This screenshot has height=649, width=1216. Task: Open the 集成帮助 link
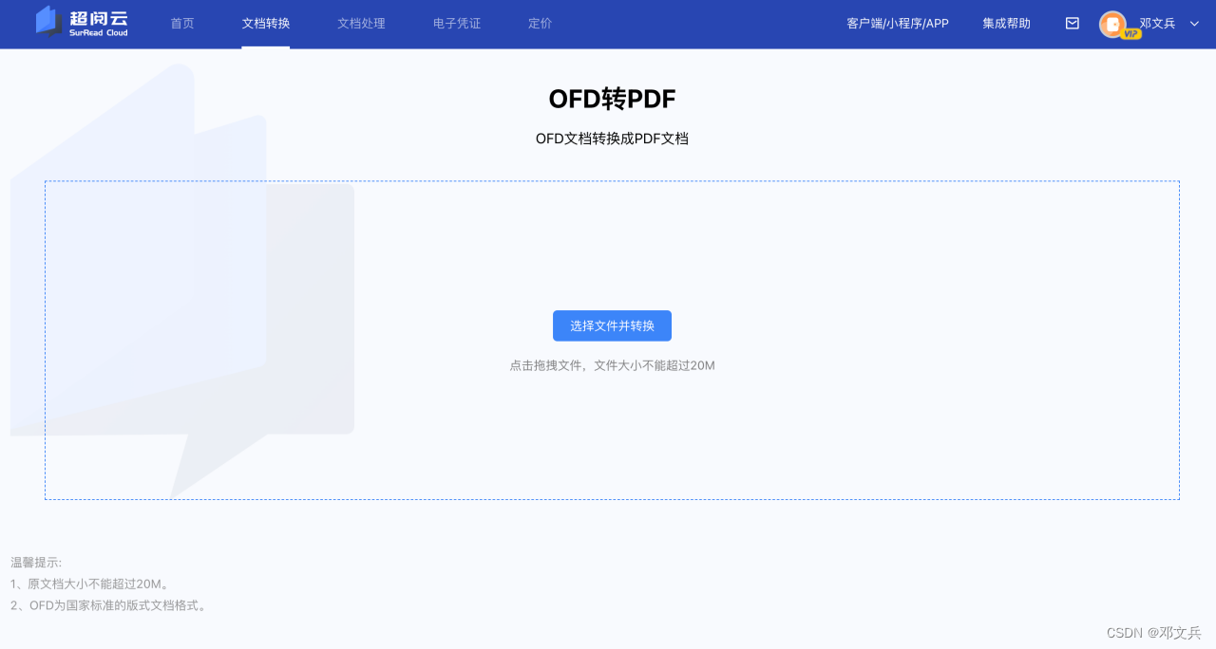click(x=1006, y=24)
